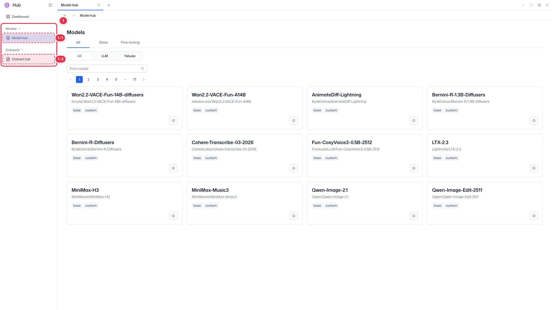
Task: Open info for MiniMax-H3
Action: coord(173,216)
